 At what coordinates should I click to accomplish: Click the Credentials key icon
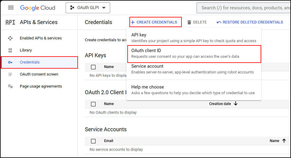click(10, 62)
